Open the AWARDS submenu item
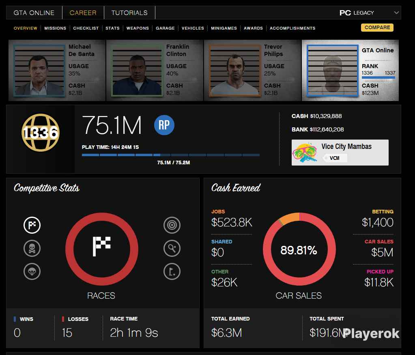 (x=253, y=28)
